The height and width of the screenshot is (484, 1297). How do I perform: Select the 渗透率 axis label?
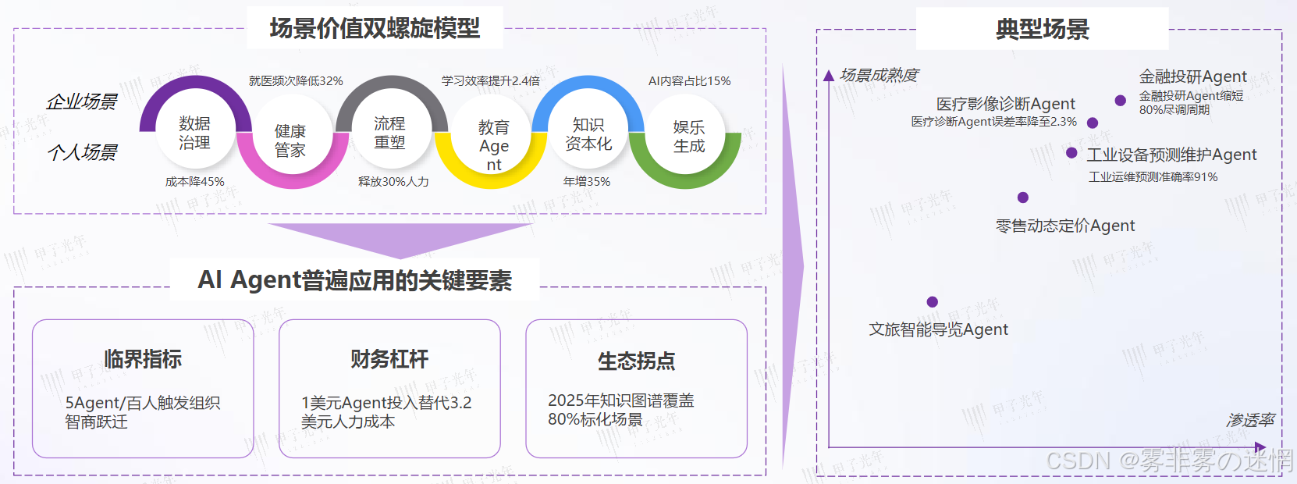1250,420
